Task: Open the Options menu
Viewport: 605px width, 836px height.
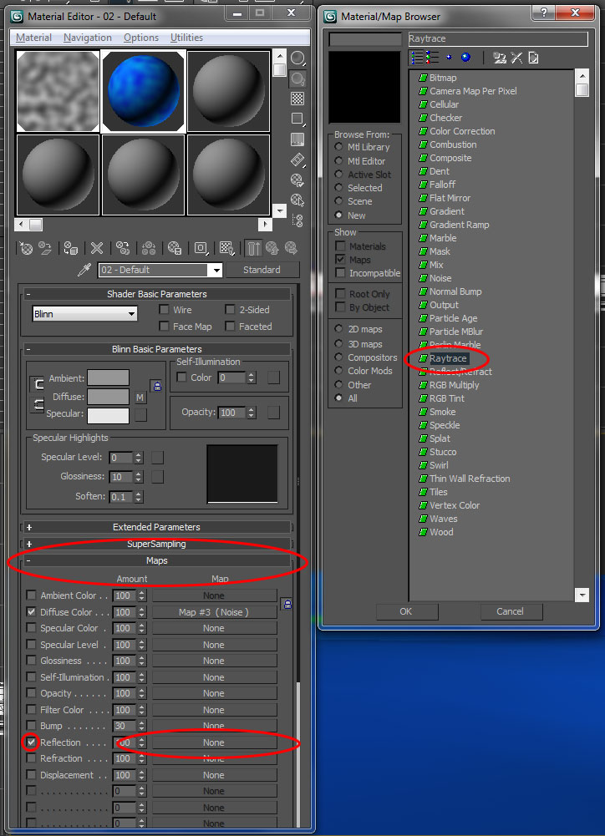Action: [141, 38]
